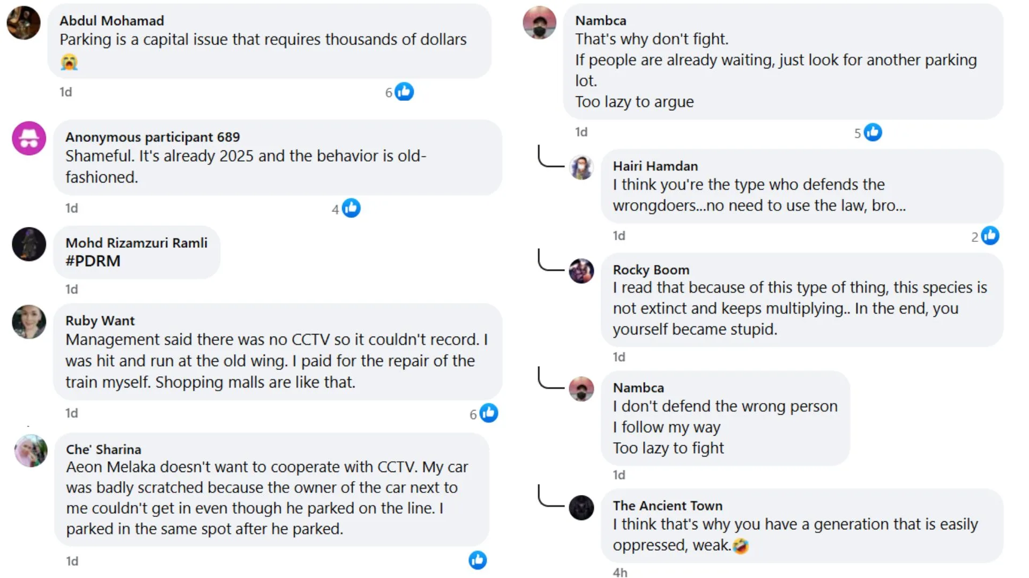Click like reaction on Ruby Want's comment

[488, 413]
